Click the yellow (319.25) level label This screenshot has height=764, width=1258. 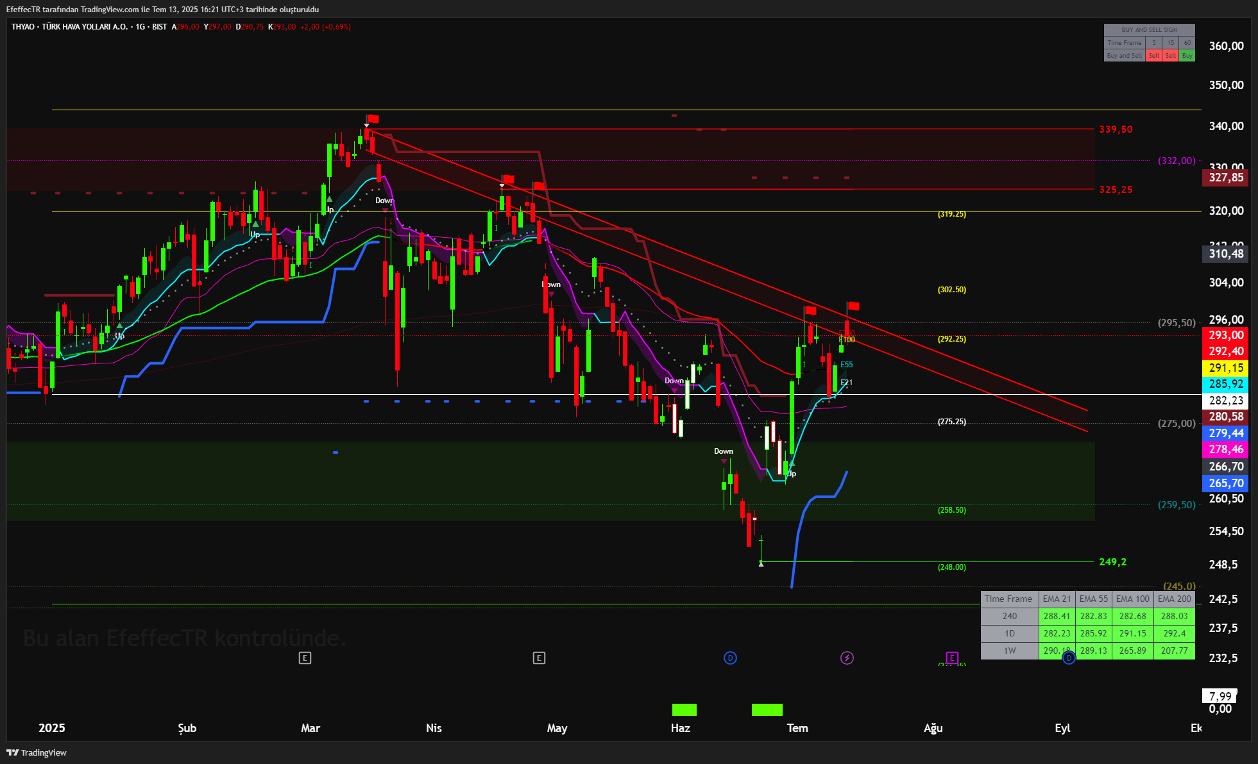(952, 214)
